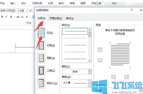Image resolution: width=143 pixels, height=94 pixels.
Task: Select the 三维(D) 3D border icon
Action: (x=41, y=70)
